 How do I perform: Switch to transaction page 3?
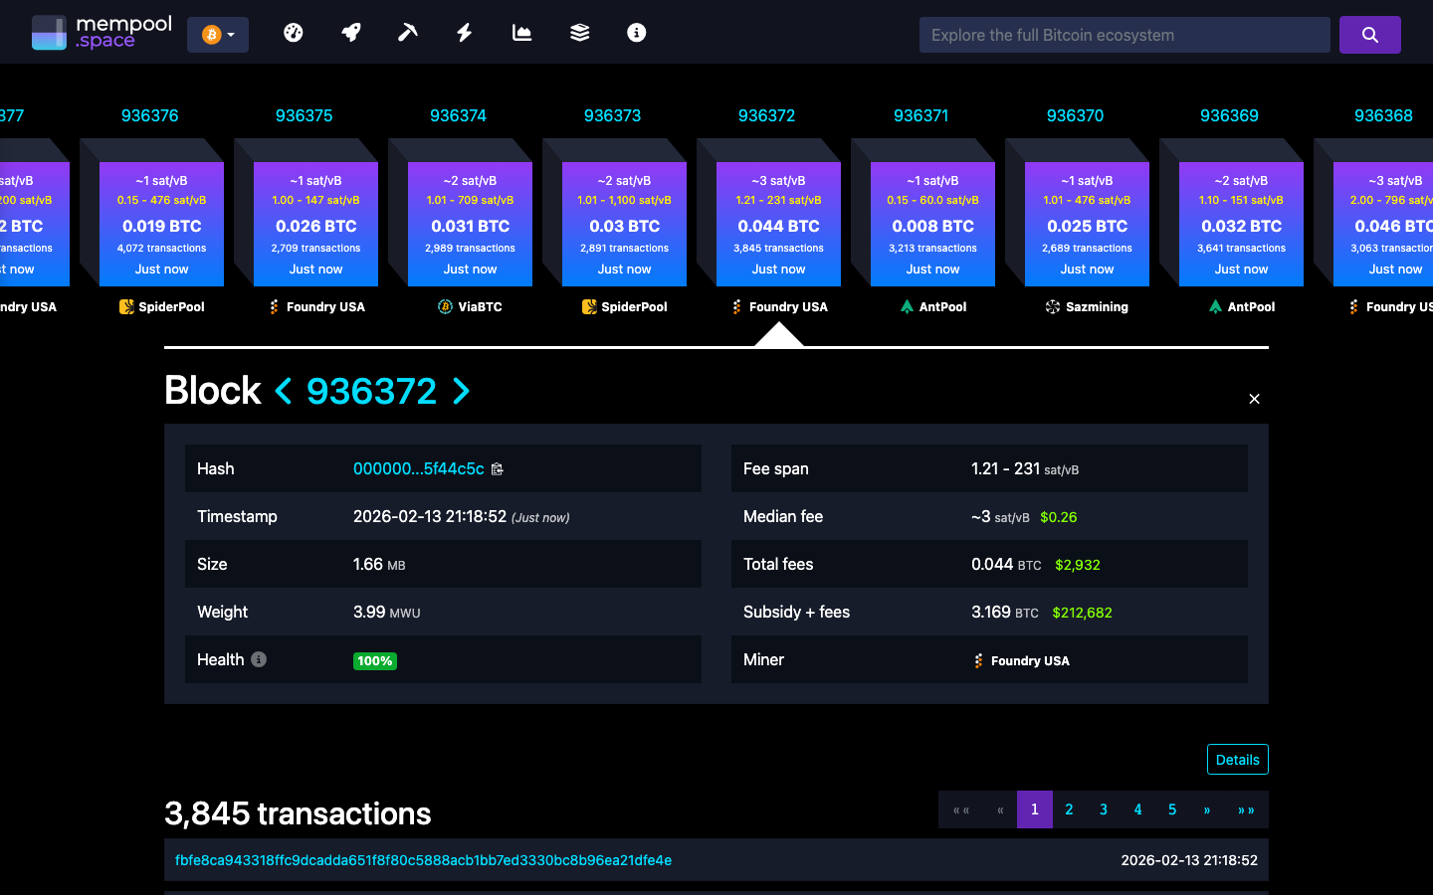(1103, 809)
